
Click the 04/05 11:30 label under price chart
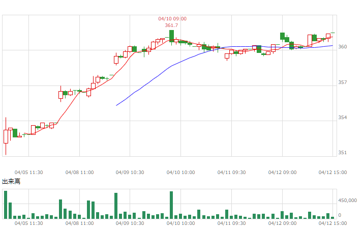(28, 172)
